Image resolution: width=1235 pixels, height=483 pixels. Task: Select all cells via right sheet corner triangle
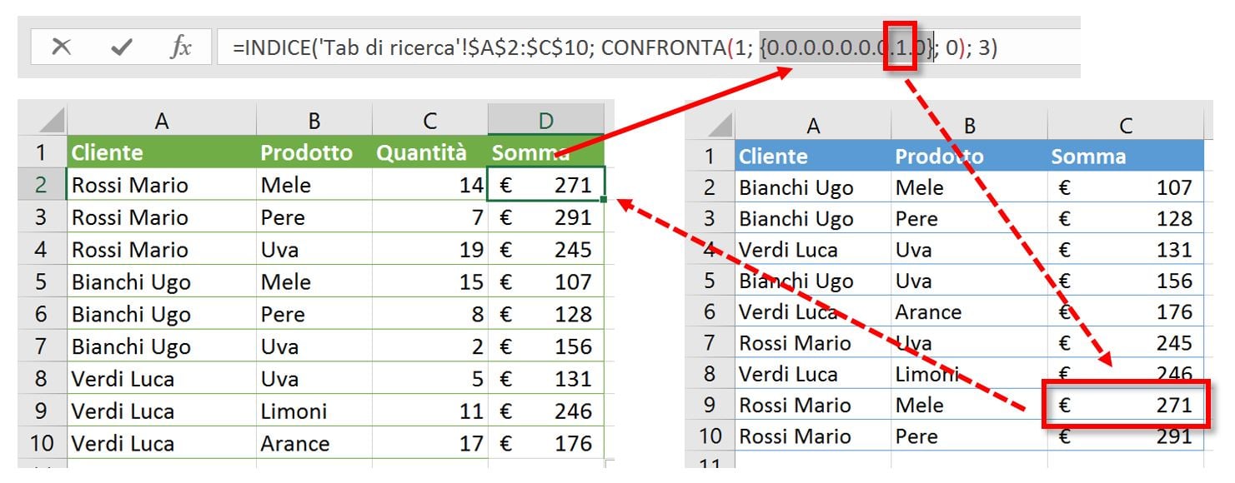[x=709, y=125]
